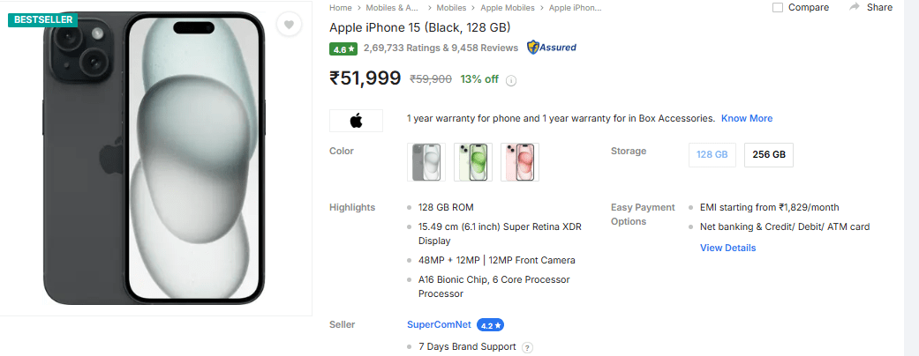The width and height of the screenshot is (919, 356).
Task: Choose the green color variant thumbnail
Action: tap(472, 162)
